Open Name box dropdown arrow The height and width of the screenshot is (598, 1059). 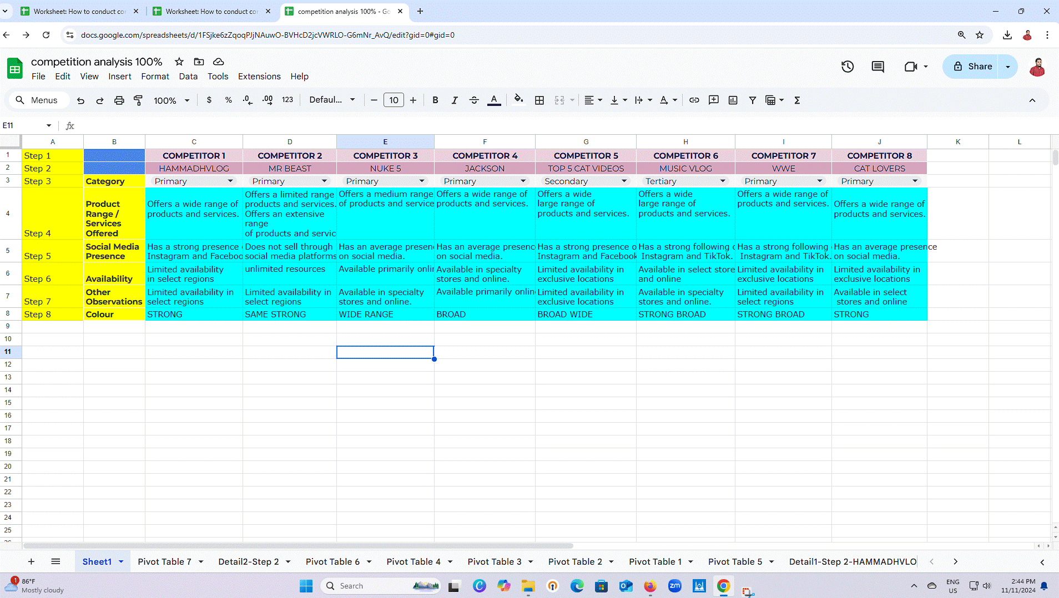point(49,125)
